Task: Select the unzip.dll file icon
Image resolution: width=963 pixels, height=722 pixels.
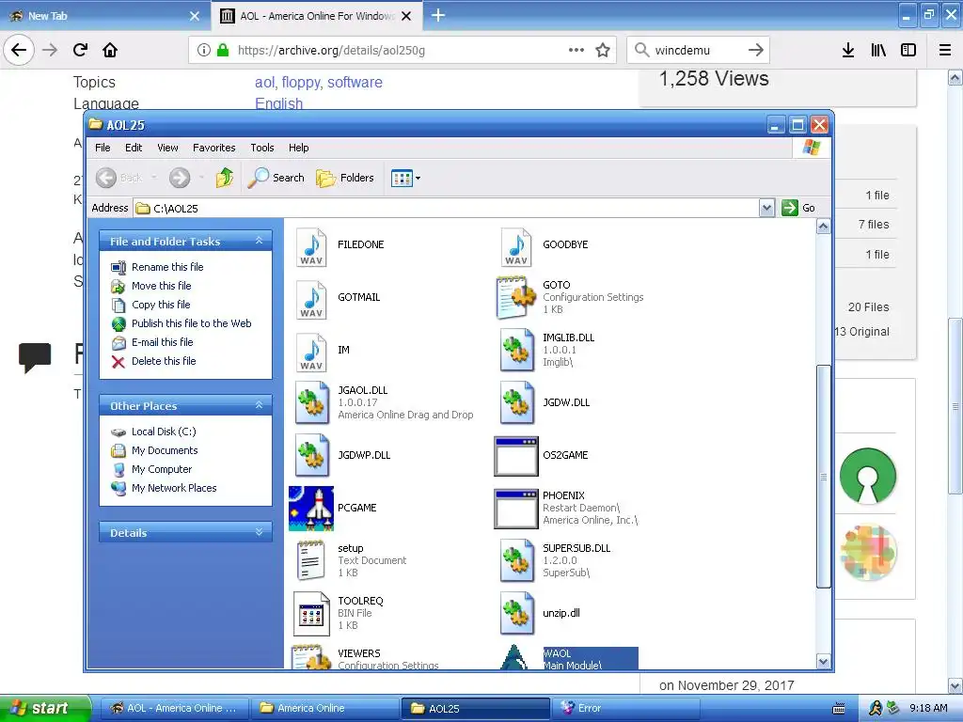Action: (516, 613)
